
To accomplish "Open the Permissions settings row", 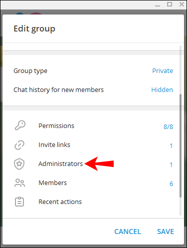I will coord(93,126).
